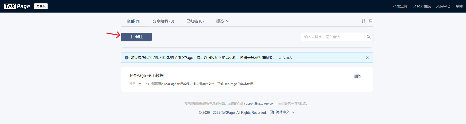This screenshot has height=124, width=466.
Task: Click the 免费版 badge
Action: tap(41, 6)
